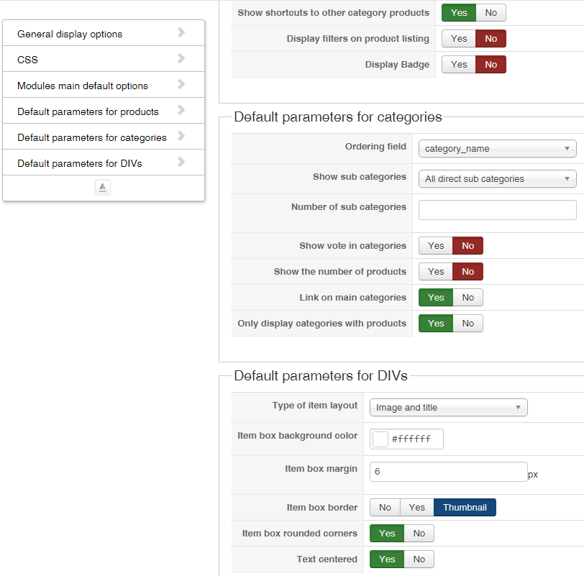
Task: Click chevron icon beside General display options
Action: pos(181,32)
